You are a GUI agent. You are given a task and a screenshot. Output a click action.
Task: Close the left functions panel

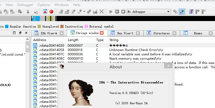coord(26,33)
